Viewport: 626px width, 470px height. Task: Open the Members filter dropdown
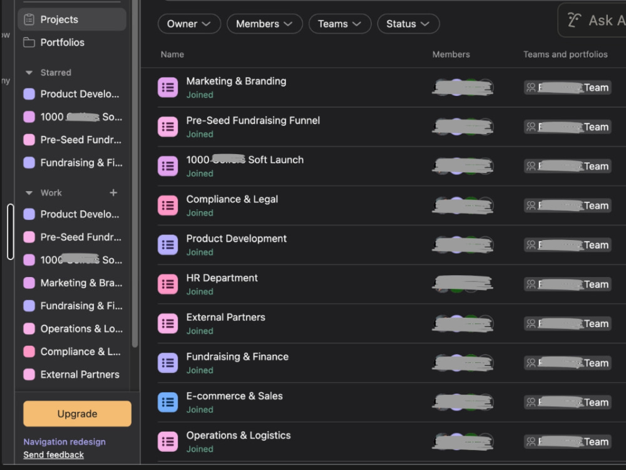pos(265,24)
